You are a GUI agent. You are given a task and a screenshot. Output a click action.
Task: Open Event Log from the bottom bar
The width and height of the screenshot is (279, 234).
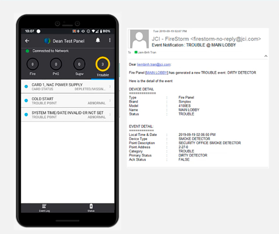coord(44,208)
